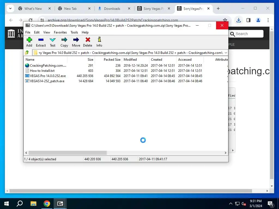This screenshot has width=279, height=209.
Task: Open Chrome profile avatar icon
Action: [x=258, y=20]
